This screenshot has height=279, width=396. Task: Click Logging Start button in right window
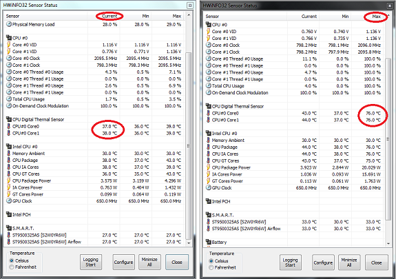(x=290, y=262)
